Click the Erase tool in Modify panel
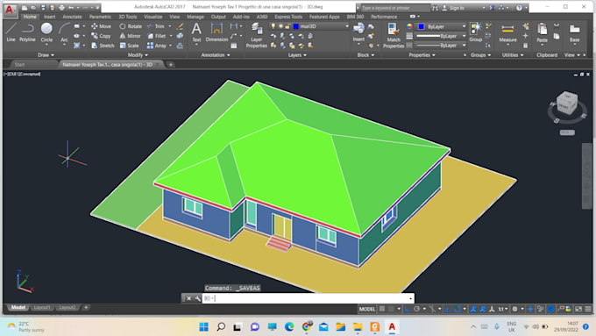This screenshot has width=596, height=336. pos(180,26)
